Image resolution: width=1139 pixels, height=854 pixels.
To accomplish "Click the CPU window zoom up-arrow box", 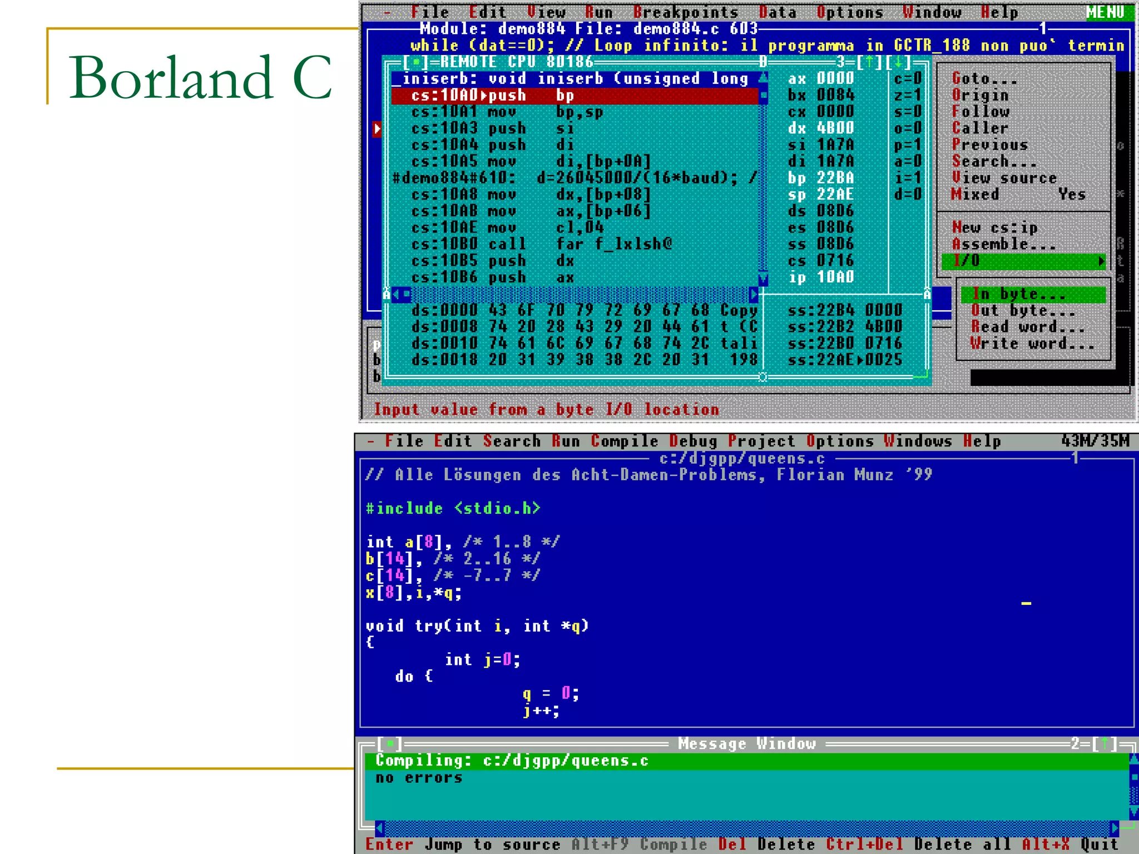I will [x=869, y=62].
